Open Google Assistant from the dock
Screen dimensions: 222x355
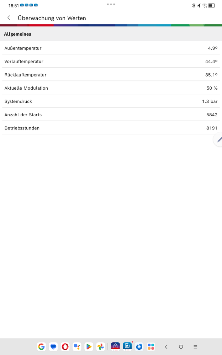pyautogui.click(x=77, y=346)
